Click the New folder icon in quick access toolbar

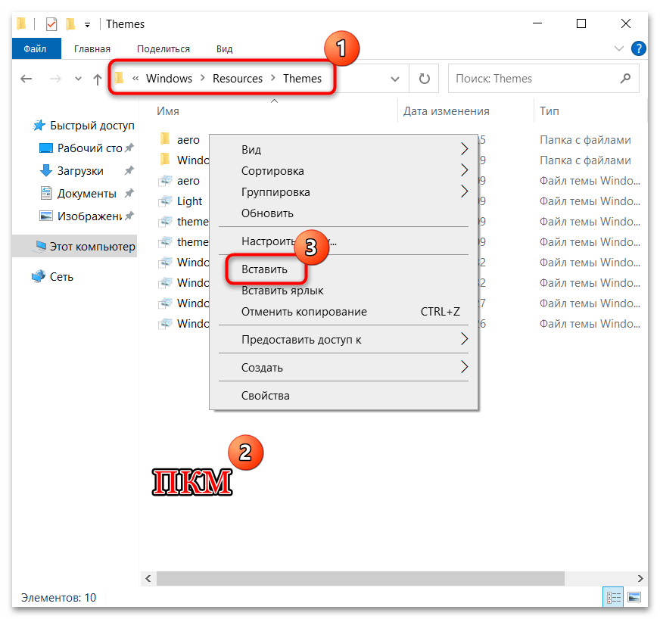click(x=70, y=24)
